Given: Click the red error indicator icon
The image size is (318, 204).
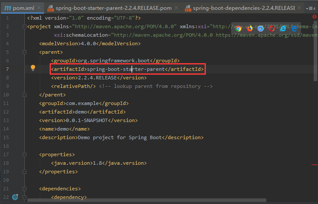Looking at the screenshot, I should (314, 17).
